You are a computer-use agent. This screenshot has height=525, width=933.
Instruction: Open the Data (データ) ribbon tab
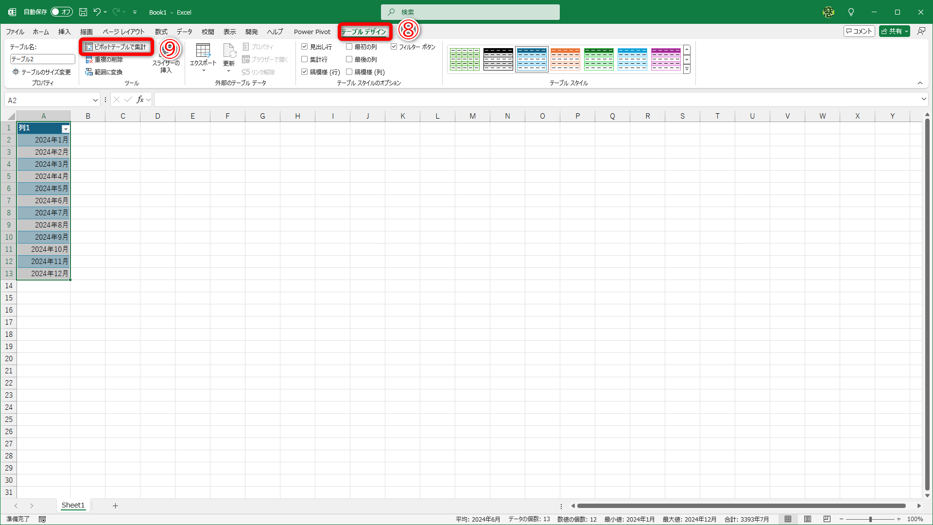(x=184, y=32)
